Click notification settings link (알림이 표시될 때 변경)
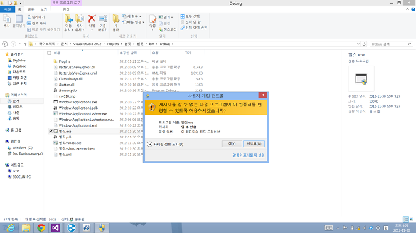This screenshot has width=416, height=233. [x=248, y=155]
